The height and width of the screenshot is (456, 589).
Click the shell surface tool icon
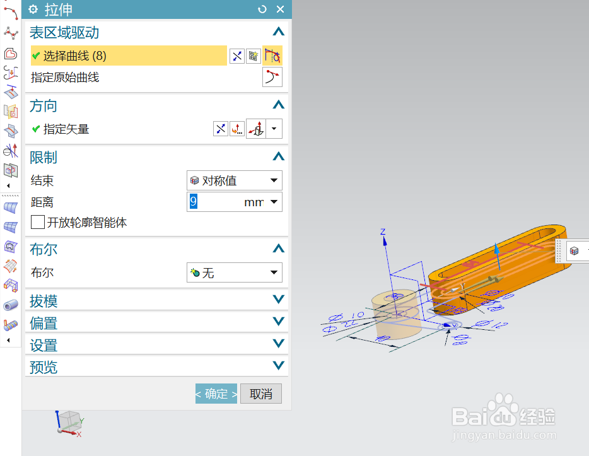coord(11,247)
